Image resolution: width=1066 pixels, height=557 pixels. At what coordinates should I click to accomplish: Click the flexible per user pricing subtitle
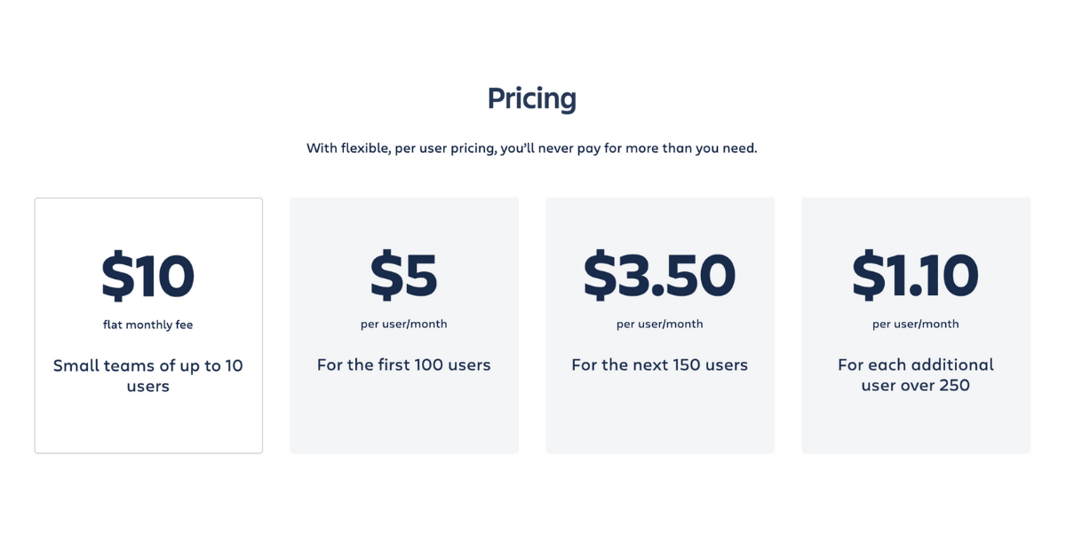531,148
